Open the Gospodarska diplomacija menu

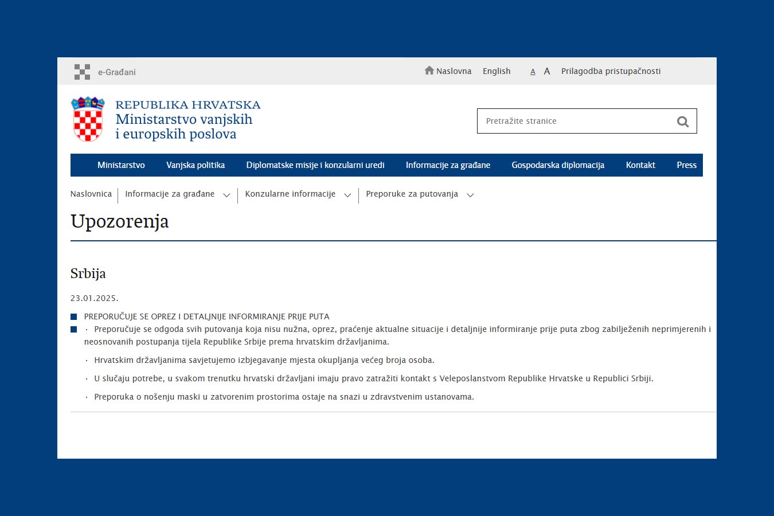coord(558,165)
